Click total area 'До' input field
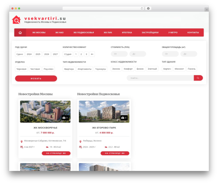The width and height of the screenshot is (218, 184). (189, 54)
